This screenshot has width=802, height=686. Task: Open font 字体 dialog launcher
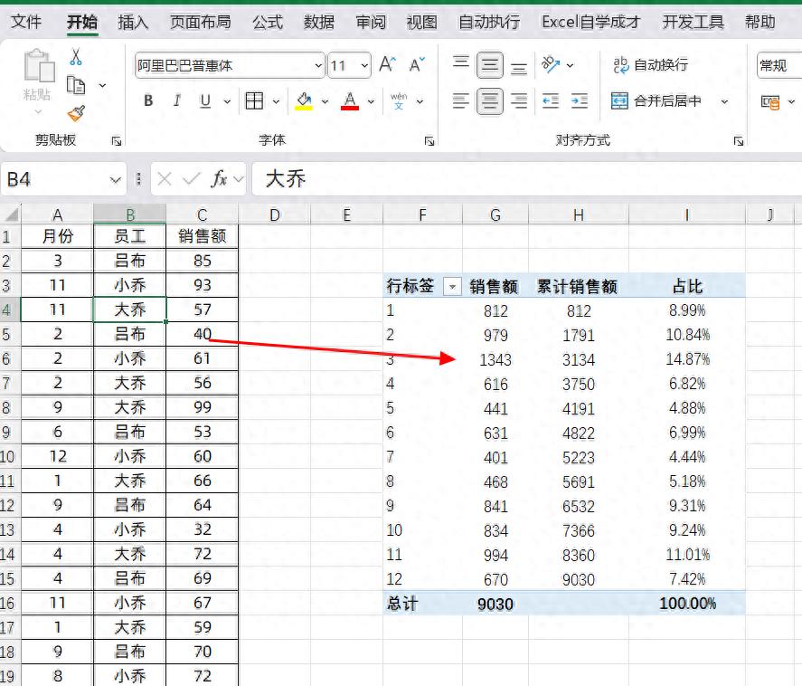point(429,141)
